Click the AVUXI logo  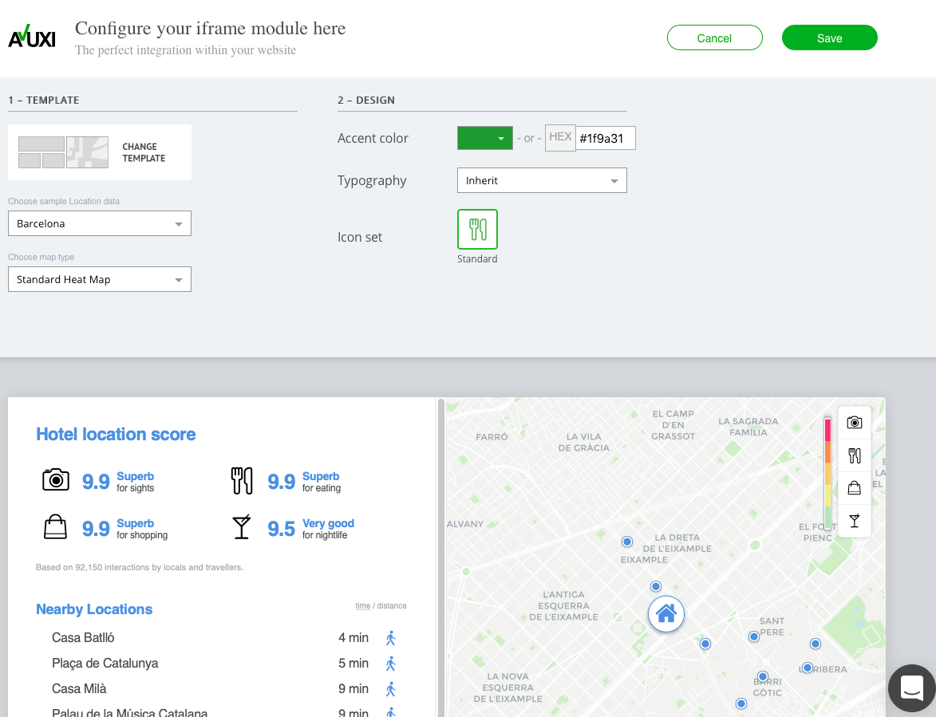(x=32, y=37)
